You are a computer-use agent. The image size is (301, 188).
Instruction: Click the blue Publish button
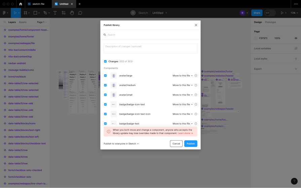coord(191,144)
